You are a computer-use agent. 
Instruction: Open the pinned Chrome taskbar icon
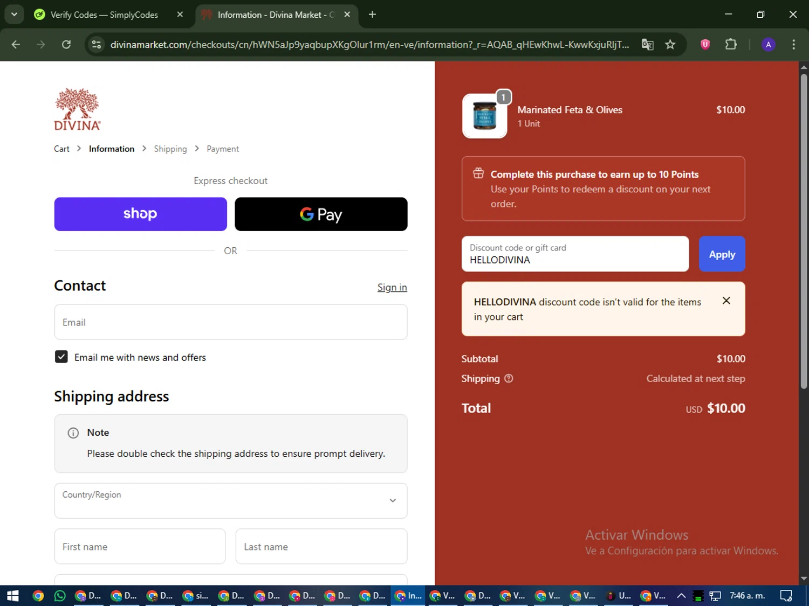[x=38, y=596]
